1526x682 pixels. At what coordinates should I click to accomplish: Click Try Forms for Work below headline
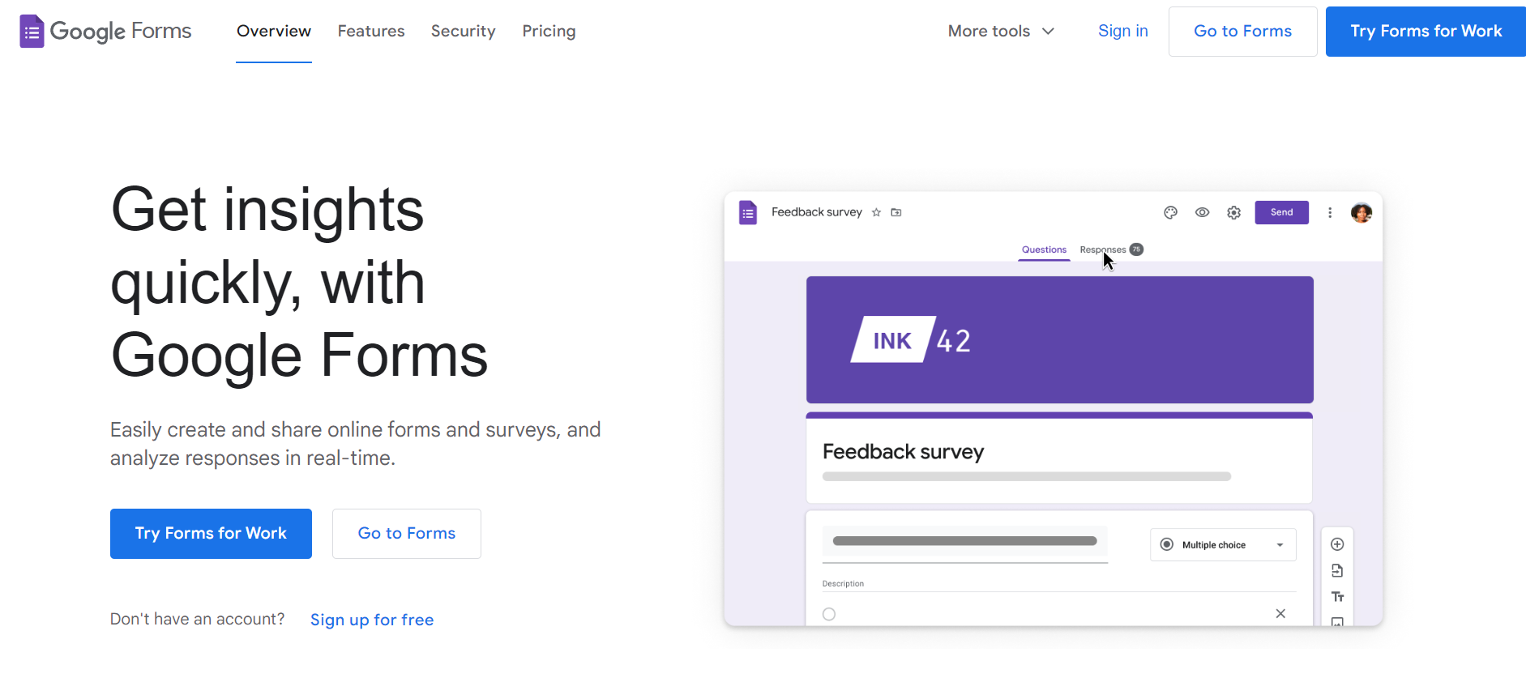[211, 534]
